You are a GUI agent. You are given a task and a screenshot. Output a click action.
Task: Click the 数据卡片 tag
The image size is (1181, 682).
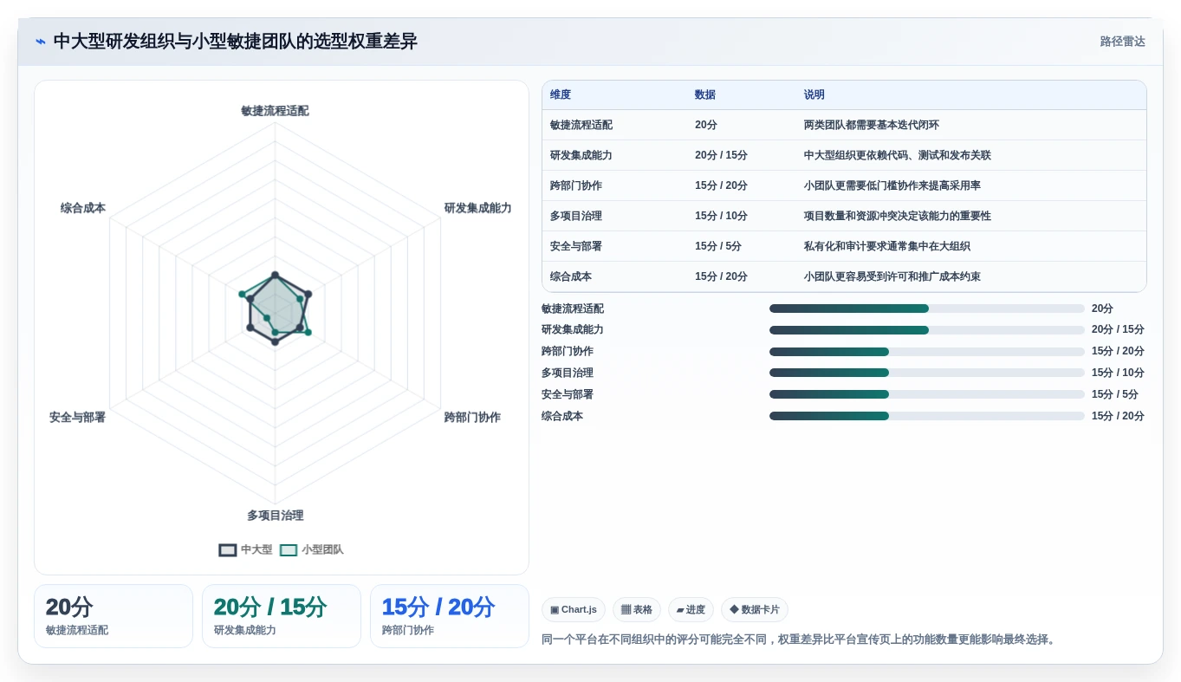(755, 610)
